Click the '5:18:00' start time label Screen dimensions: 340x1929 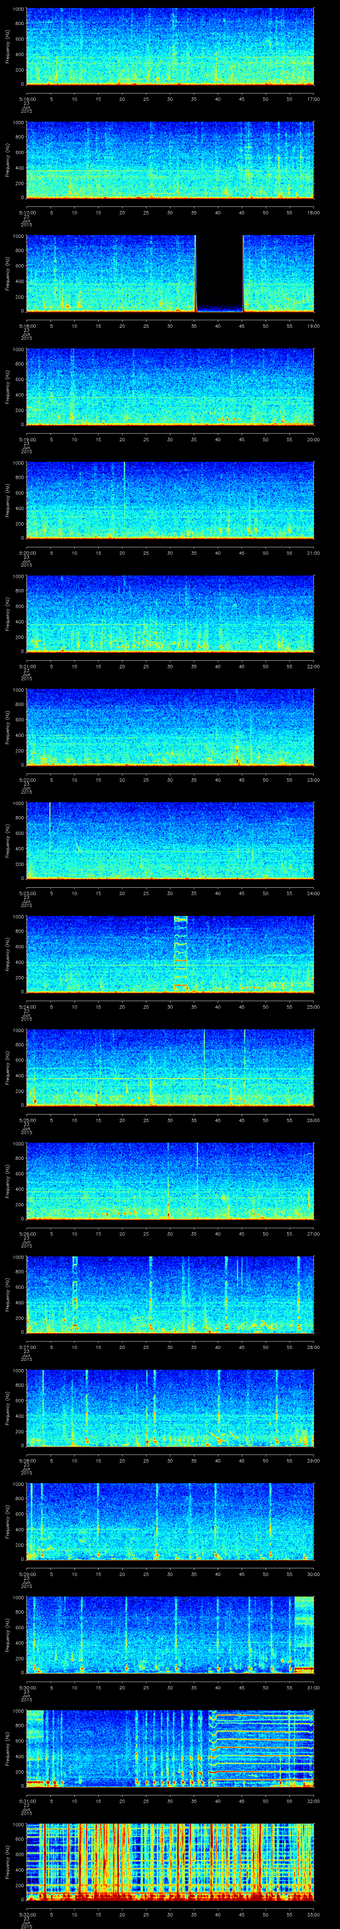(27, 326)
